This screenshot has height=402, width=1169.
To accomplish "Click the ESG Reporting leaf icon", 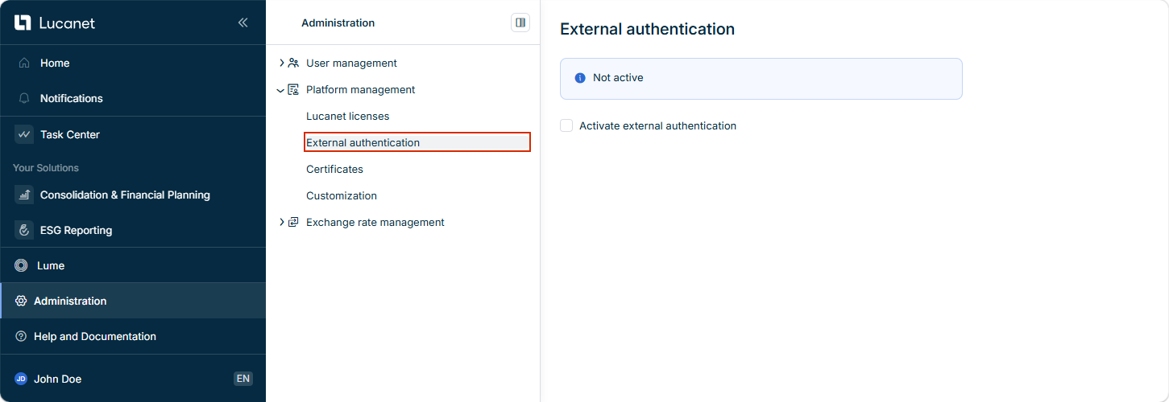I will tap(24, 230).
